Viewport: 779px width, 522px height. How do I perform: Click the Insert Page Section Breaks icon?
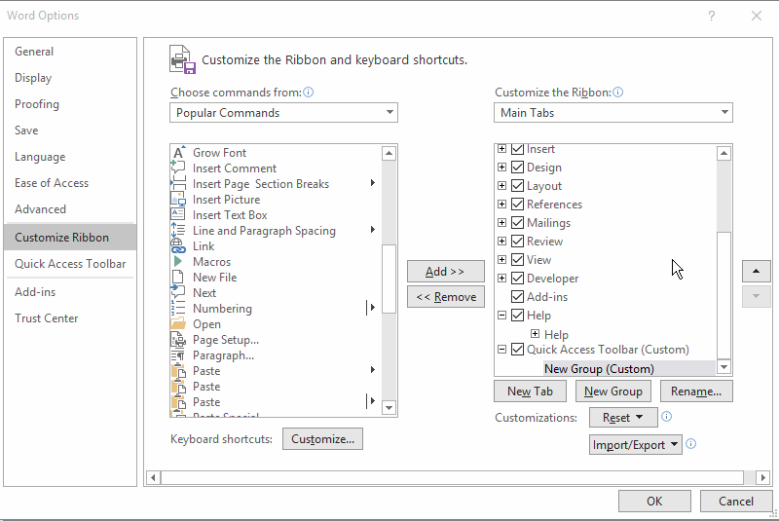pos(178,183)
